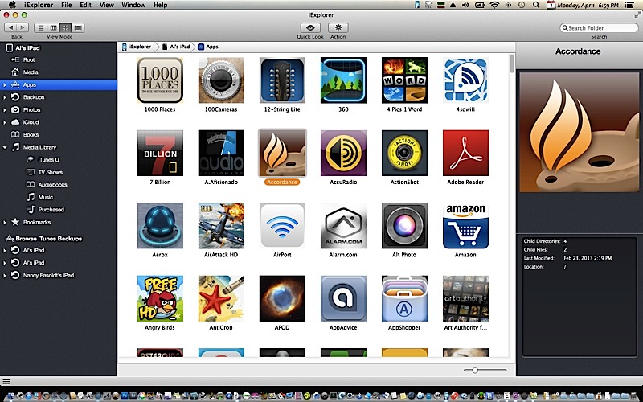Collapse the Media Library section

tap(5, 147)
